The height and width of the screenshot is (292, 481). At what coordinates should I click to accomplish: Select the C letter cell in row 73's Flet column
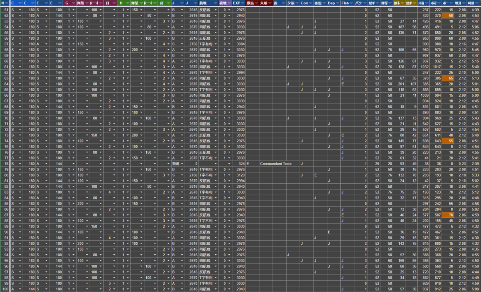tap(347, 135)
